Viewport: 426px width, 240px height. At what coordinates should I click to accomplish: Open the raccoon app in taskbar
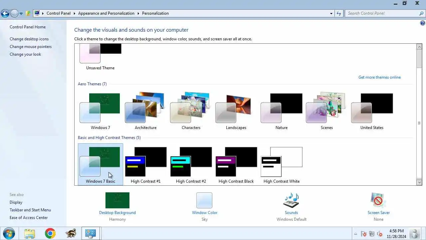(71, 233)
